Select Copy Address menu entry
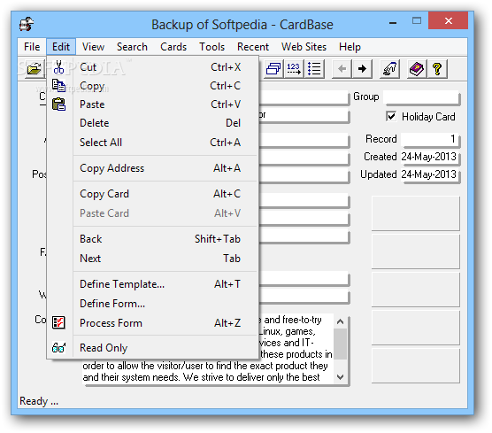 point(153,168)
